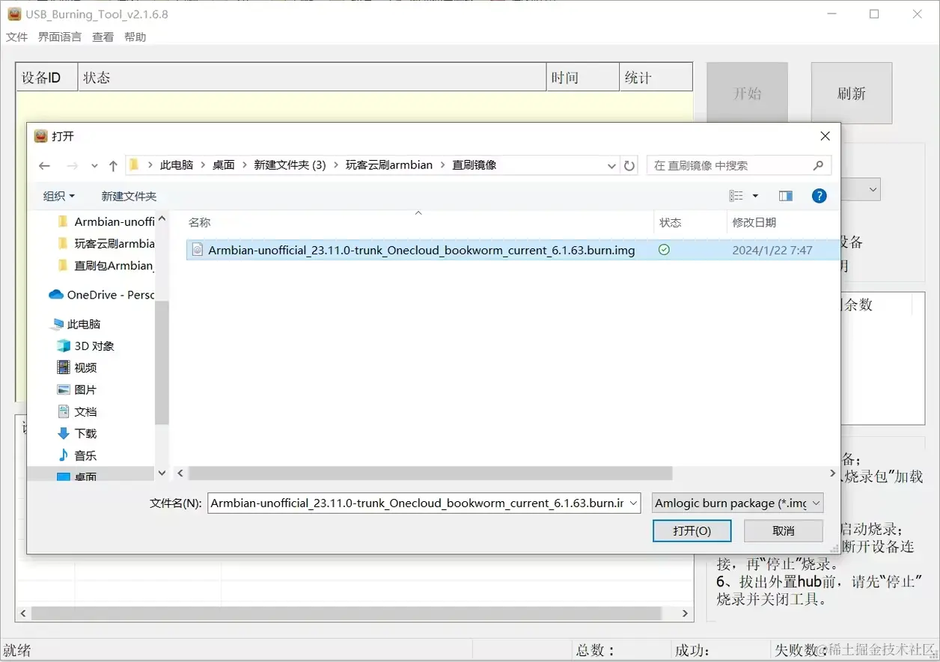Viewport: 940px width, 662px height.
Task: Click 统计 column header in main window
Action: click(656, 78)
